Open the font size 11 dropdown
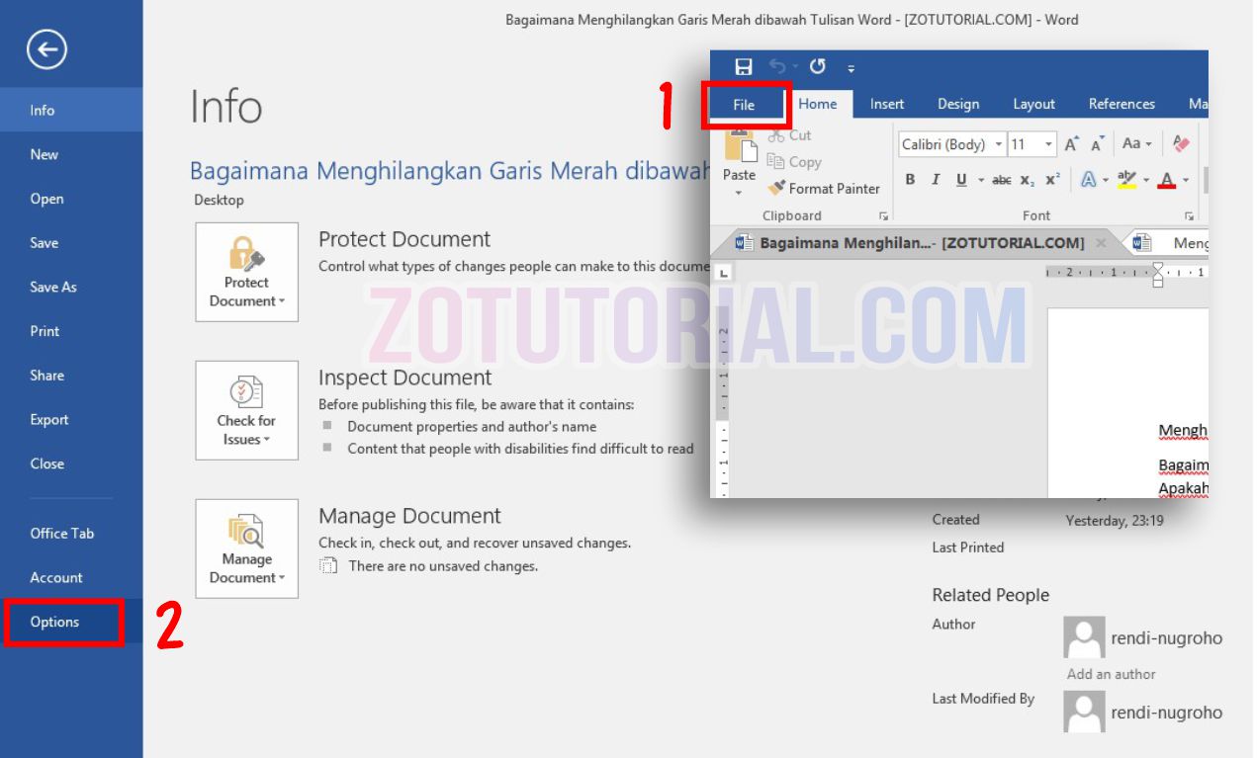The width and height of the screenshot is (1257, 758). pos(1048,144)
